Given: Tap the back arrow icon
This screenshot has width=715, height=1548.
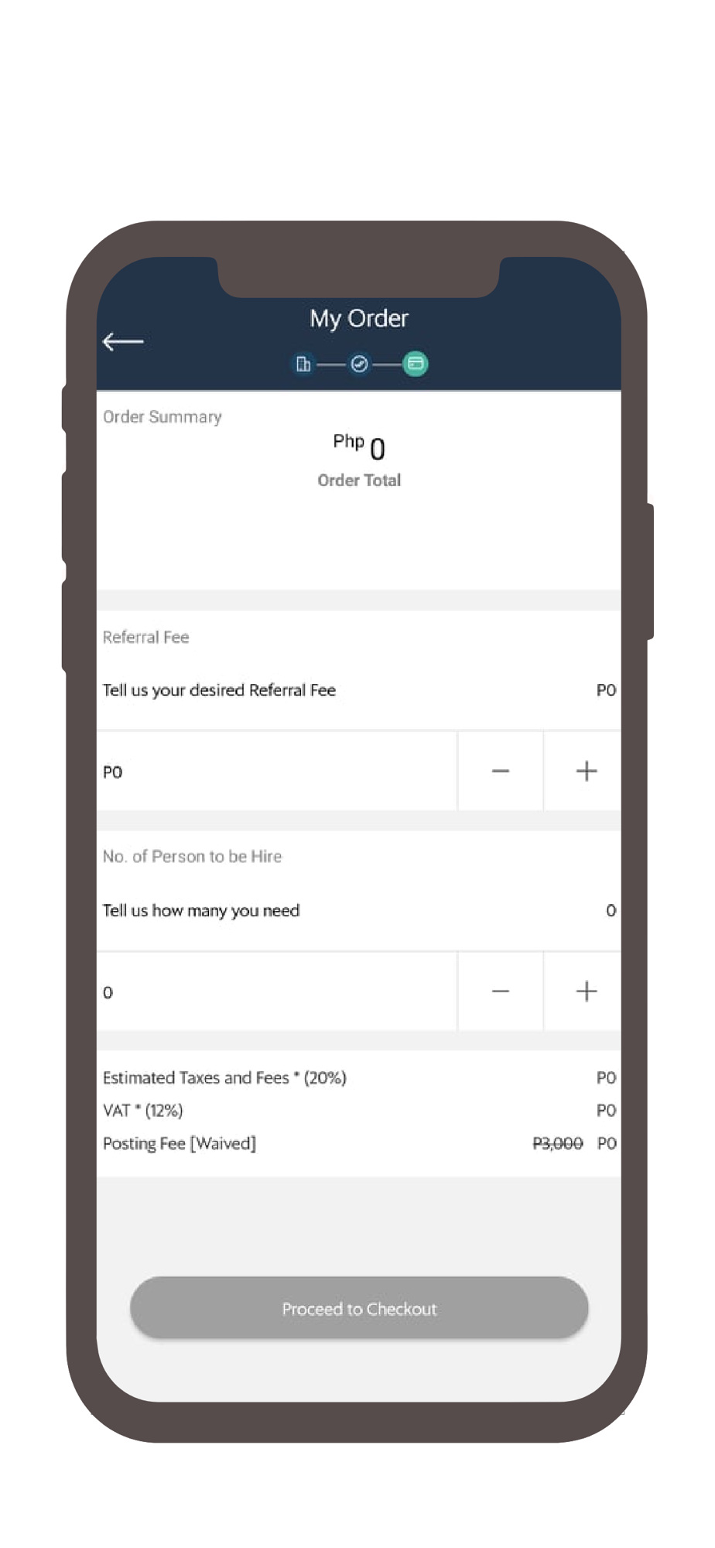Looking at the screenshot, I should (x=123, y=341).
